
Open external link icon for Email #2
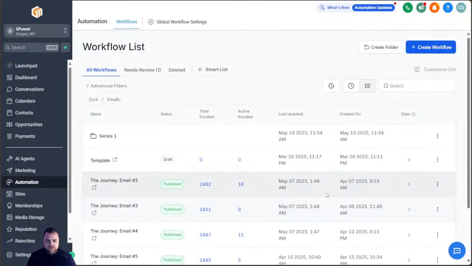(x=94, y=187)
